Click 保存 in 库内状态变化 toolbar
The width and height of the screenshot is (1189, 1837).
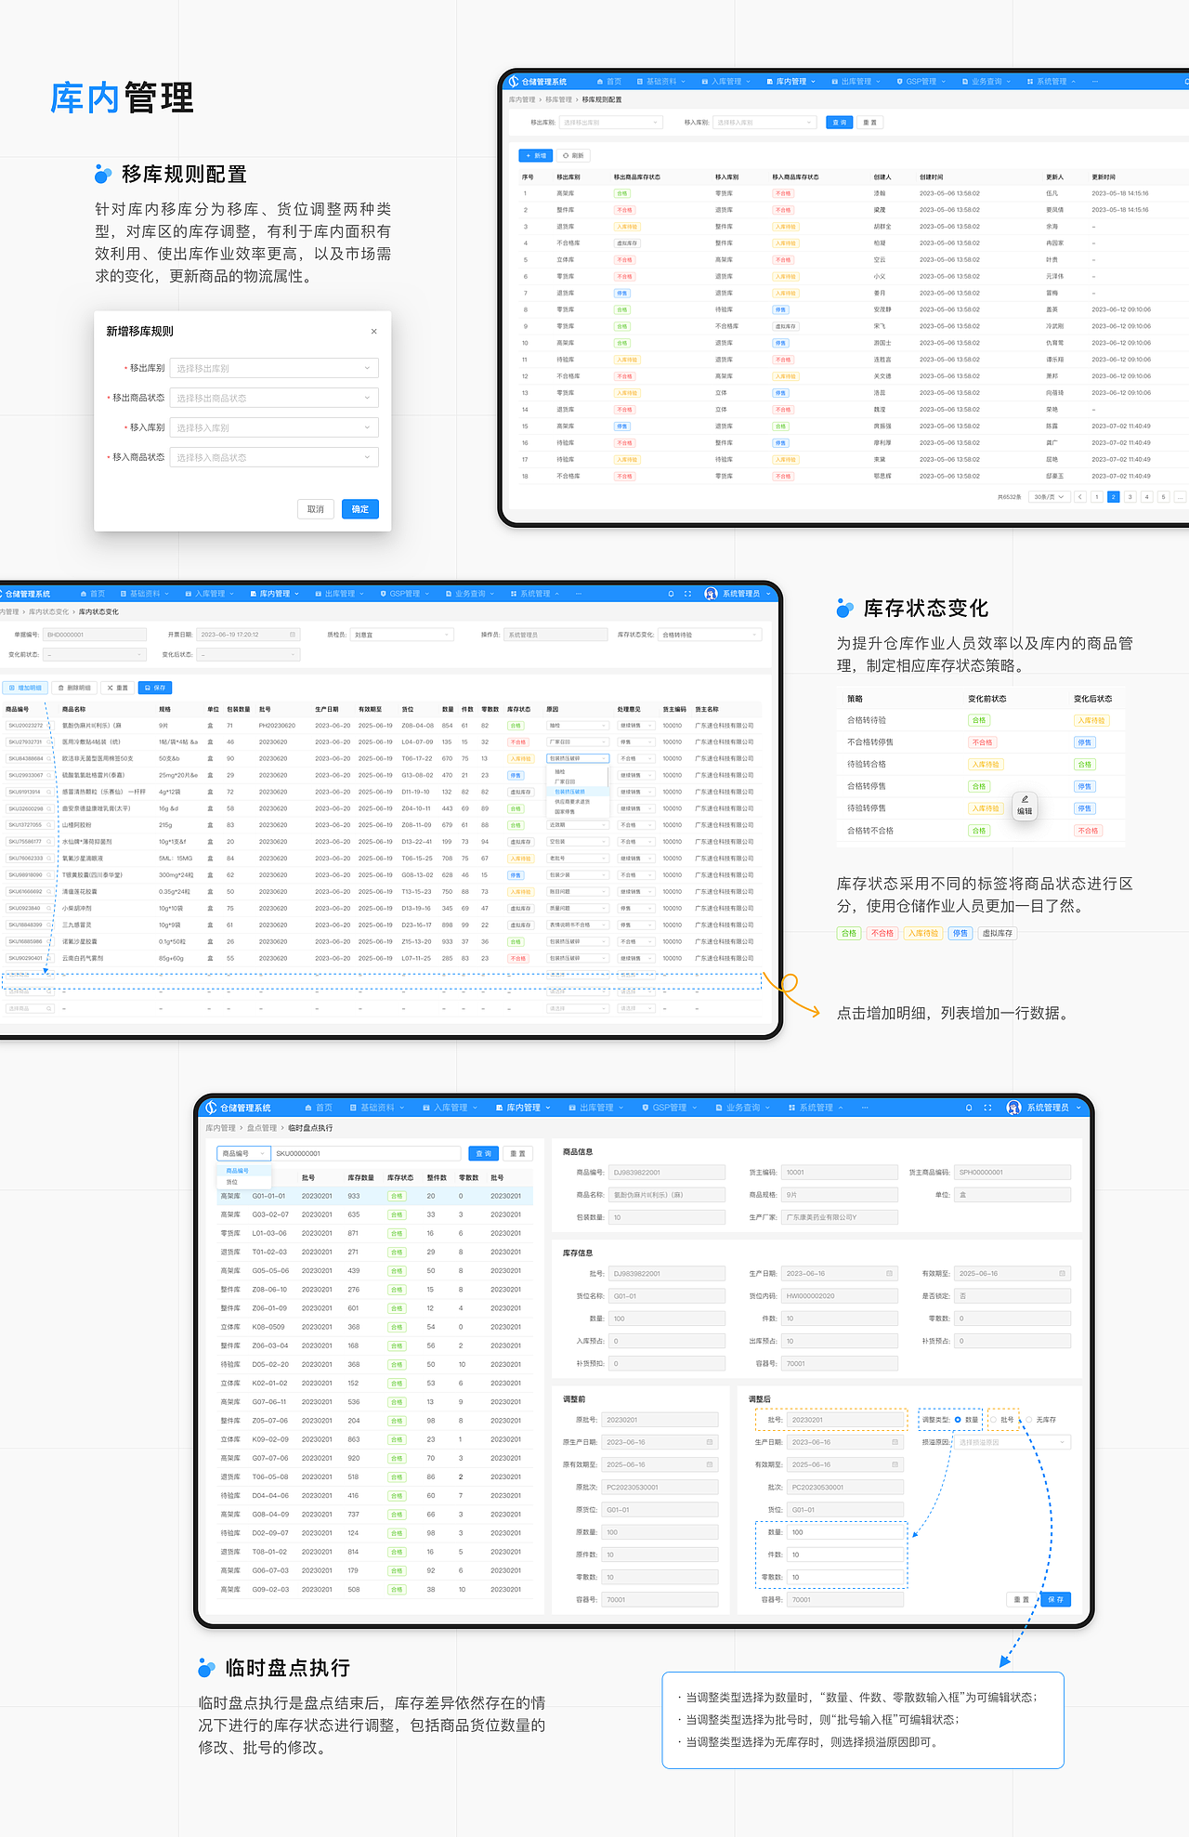point(155,688)
